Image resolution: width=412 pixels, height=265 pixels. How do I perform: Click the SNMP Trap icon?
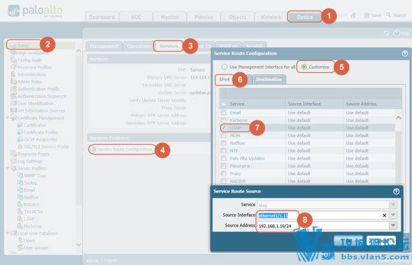coord(20,175)
